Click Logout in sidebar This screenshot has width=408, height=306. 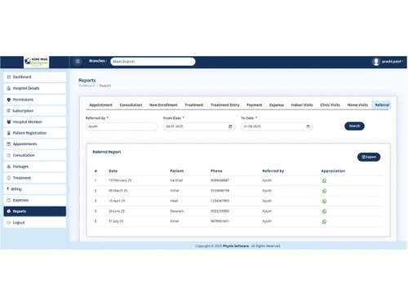35,223
